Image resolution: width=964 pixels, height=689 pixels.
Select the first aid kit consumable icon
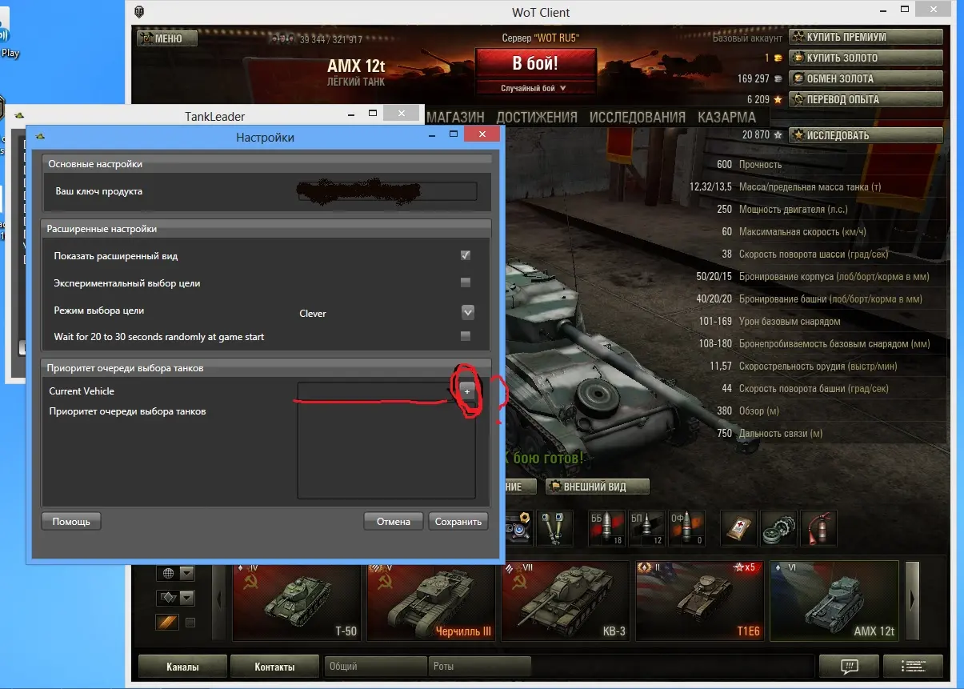740,529
